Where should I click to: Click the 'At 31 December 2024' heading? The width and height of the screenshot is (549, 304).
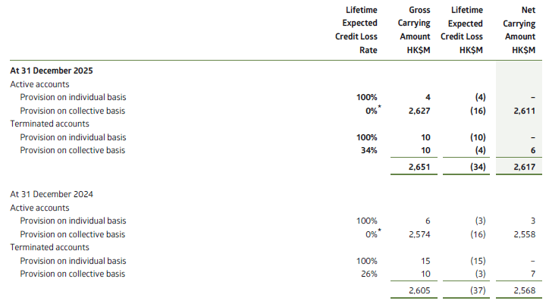point(52,193)
